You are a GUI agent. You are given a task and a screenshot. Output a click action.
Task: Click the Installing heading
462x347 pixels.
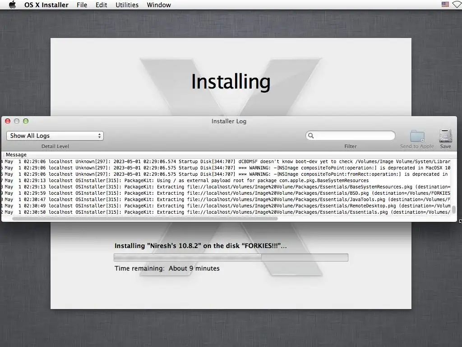pos(231,82)
